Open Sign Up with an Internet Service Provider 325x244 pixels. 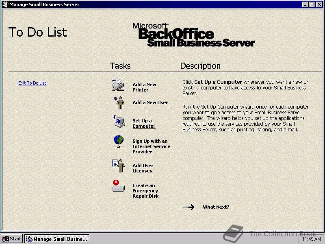pyautogui.click(x=151, y=146)
